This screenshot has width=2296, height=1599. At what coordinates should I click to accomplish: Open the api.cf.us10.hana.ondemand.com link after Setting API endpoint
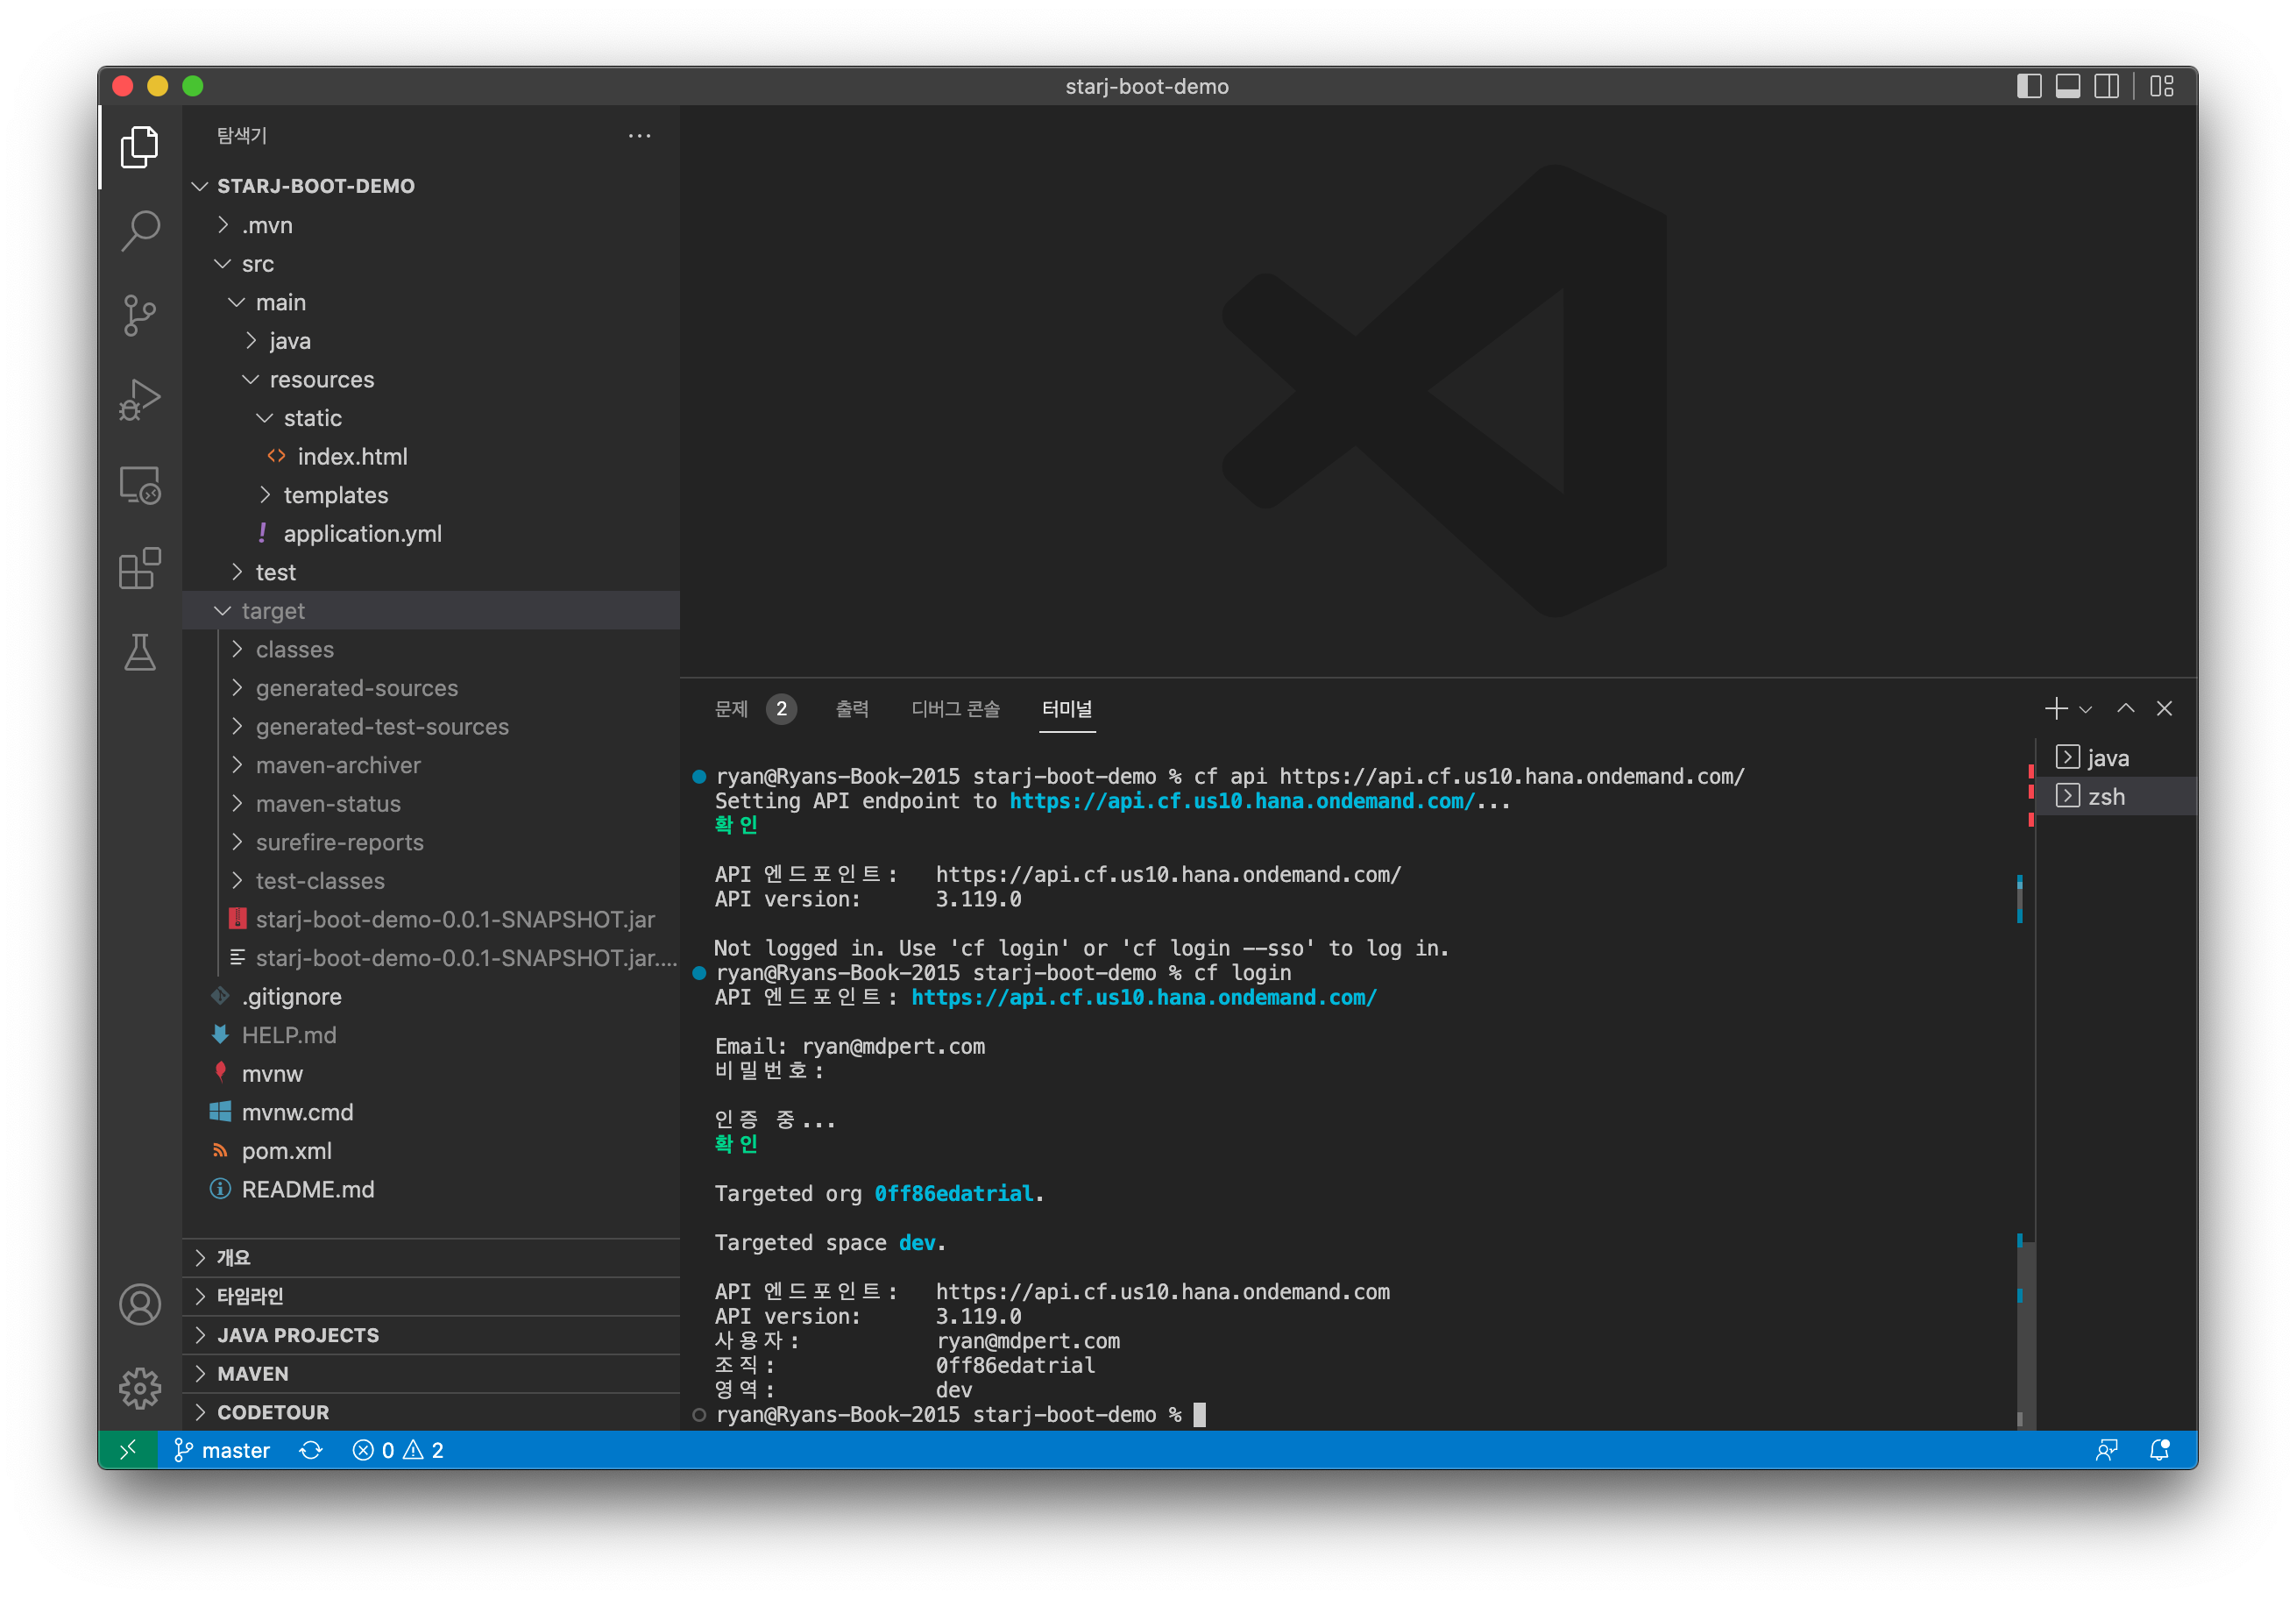pos(1241,801)
